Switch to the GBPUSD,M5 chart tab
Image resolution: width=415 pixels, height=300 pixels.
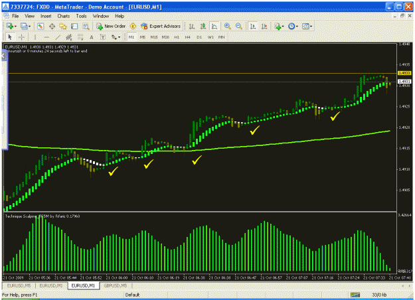point(116,285)
